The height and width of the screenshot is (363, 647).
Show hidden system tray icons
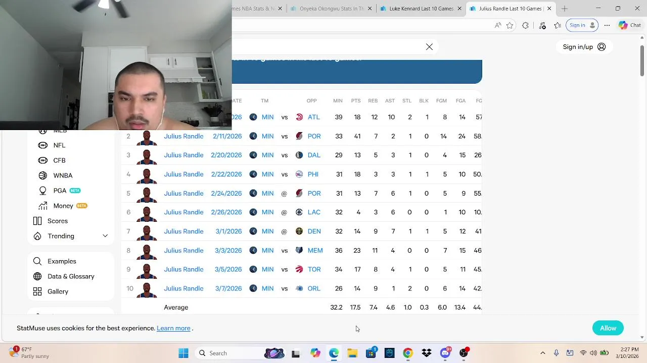pyautogui.click(x=543, y=353)
